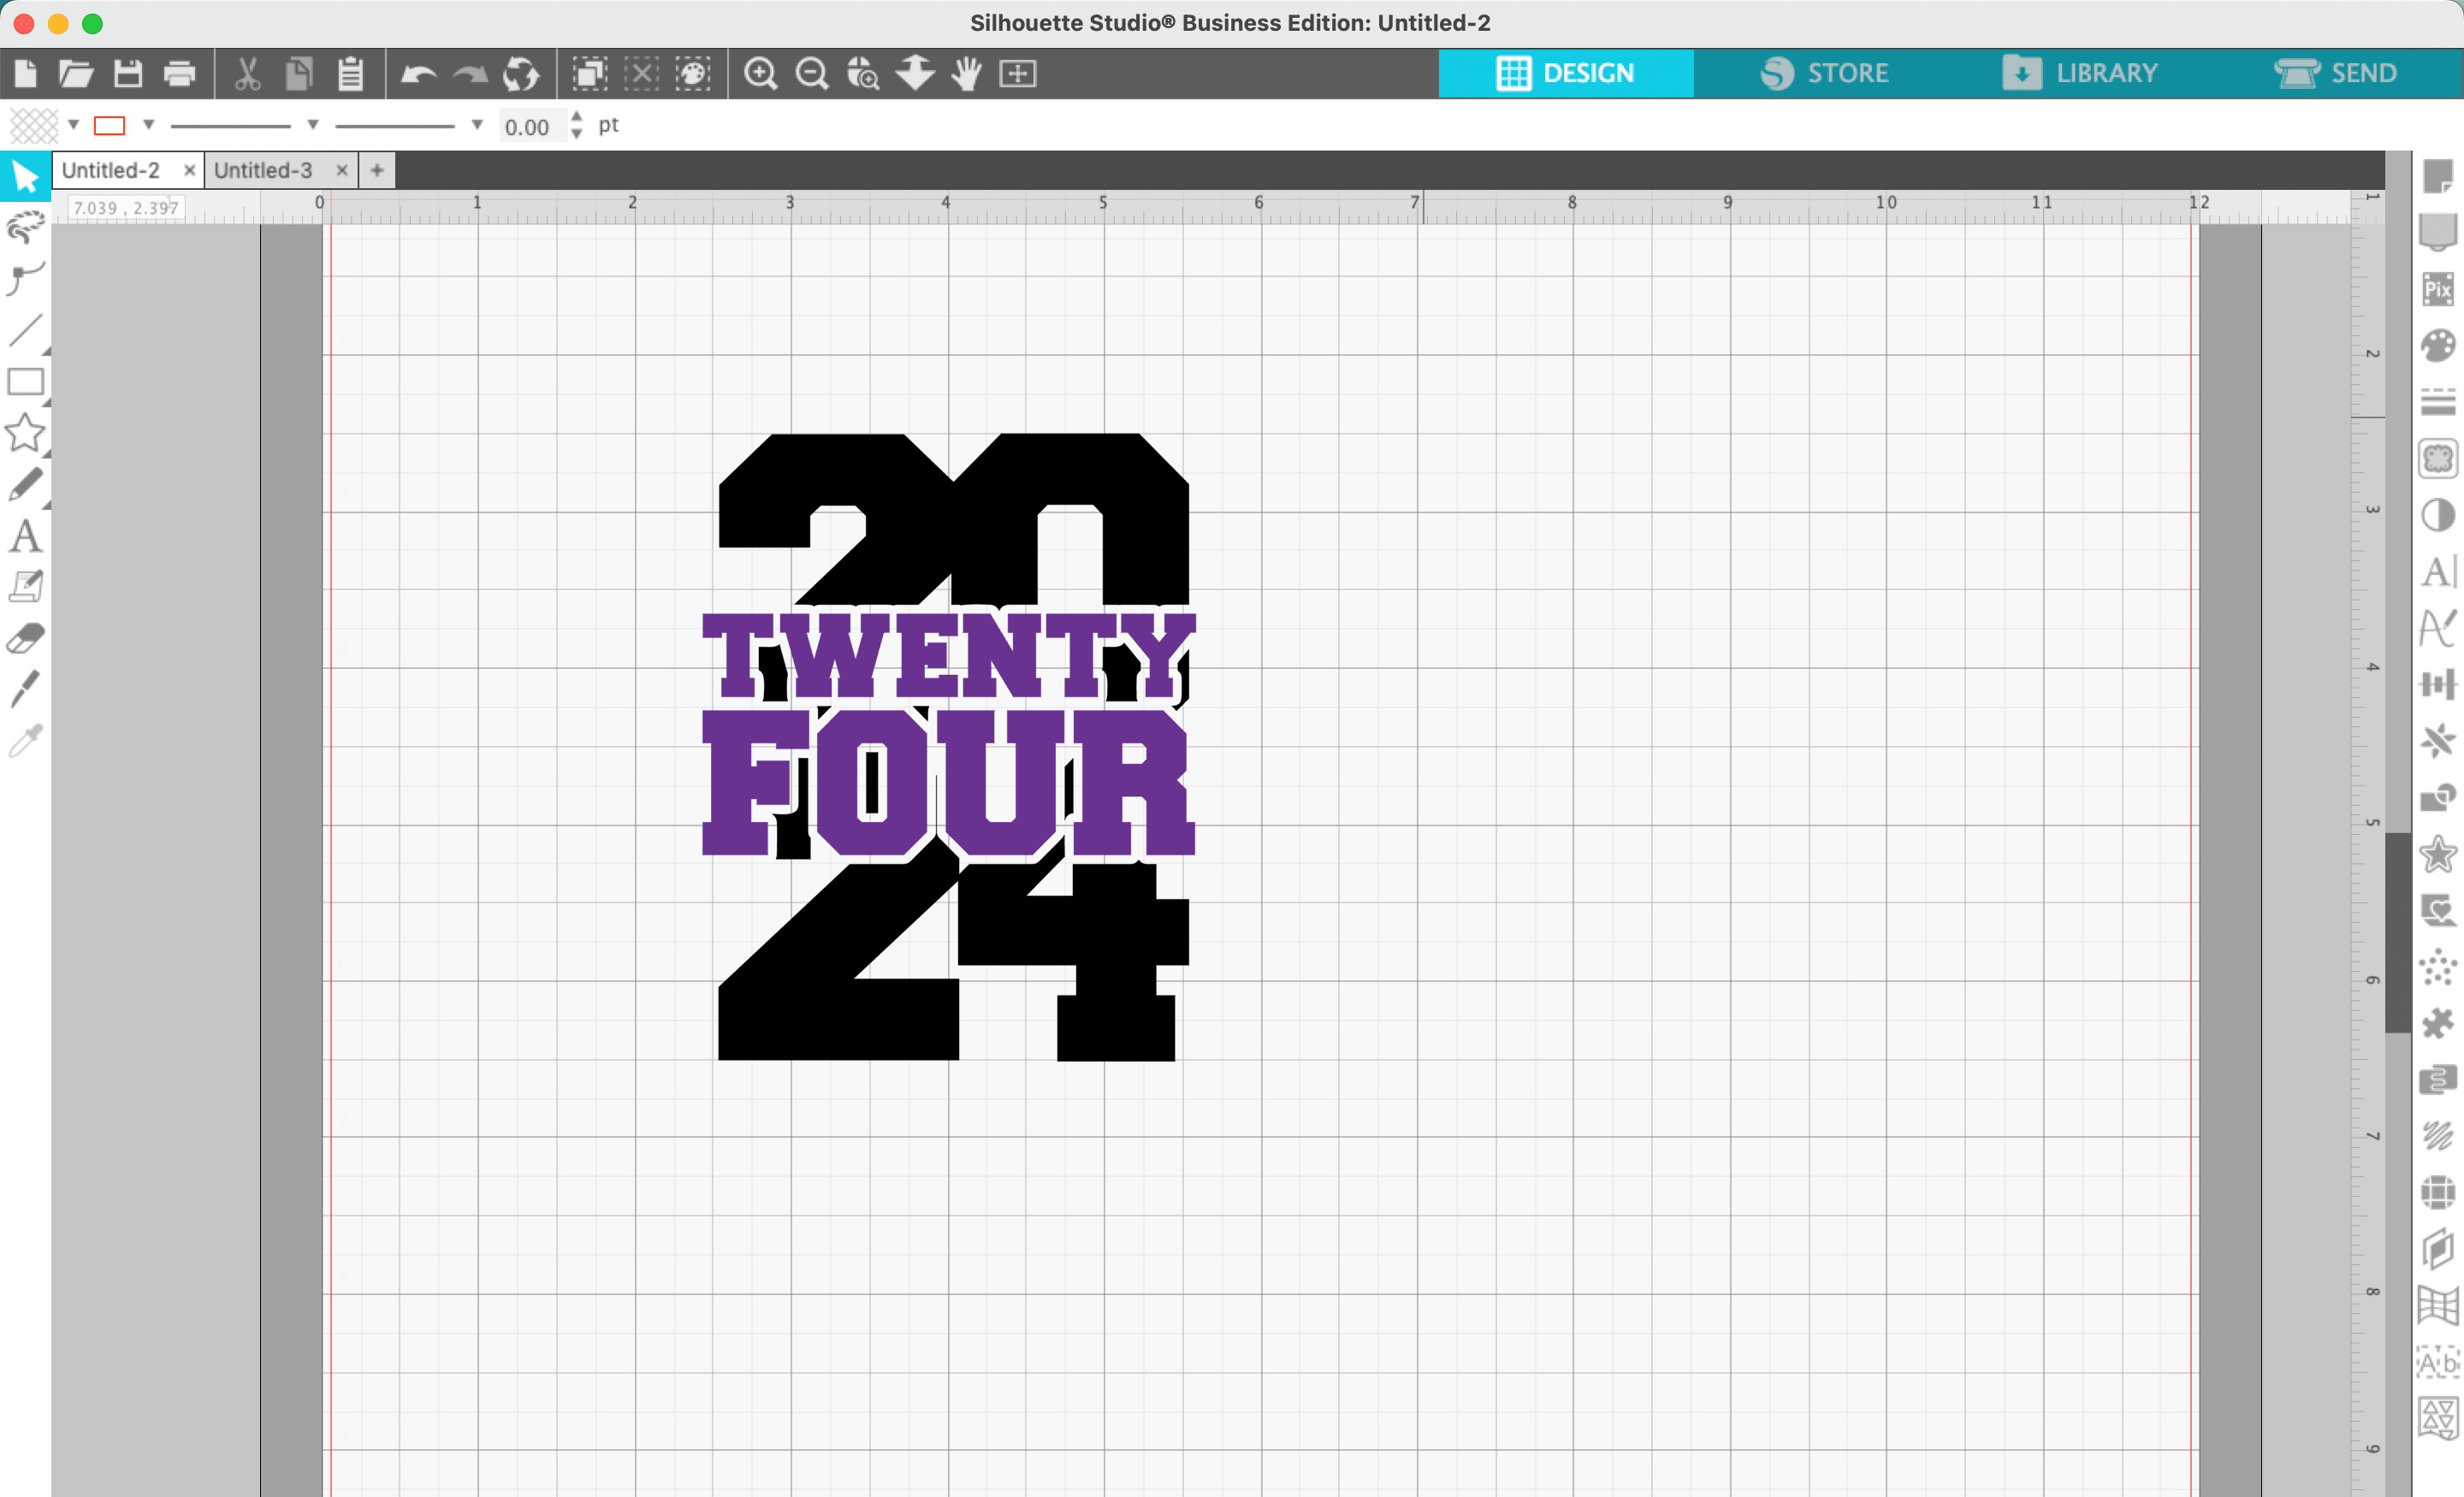
Task: Cut the selected object
Action: coord(247,73)
